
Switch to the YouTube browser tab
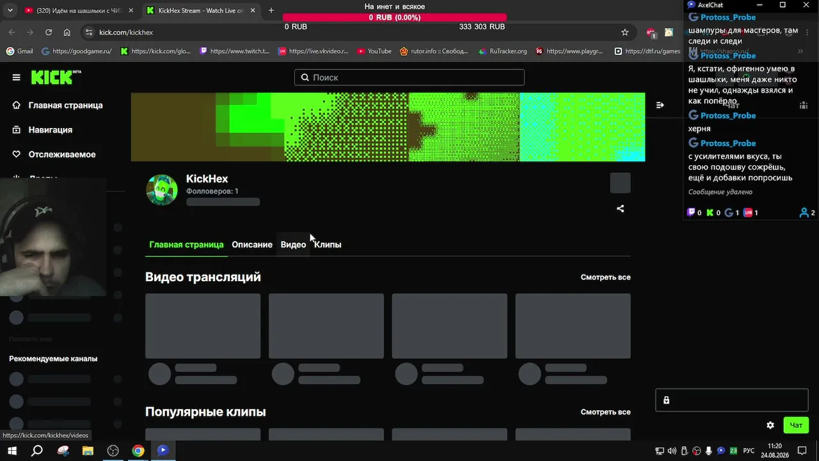(79, 10)
